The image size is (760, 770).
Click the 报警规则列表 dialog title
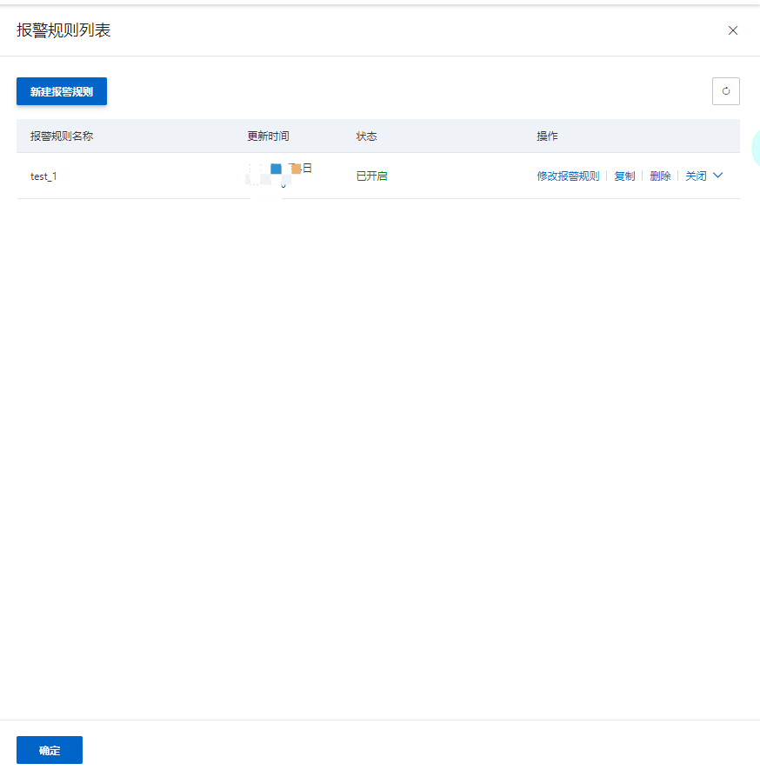(63, 30)
